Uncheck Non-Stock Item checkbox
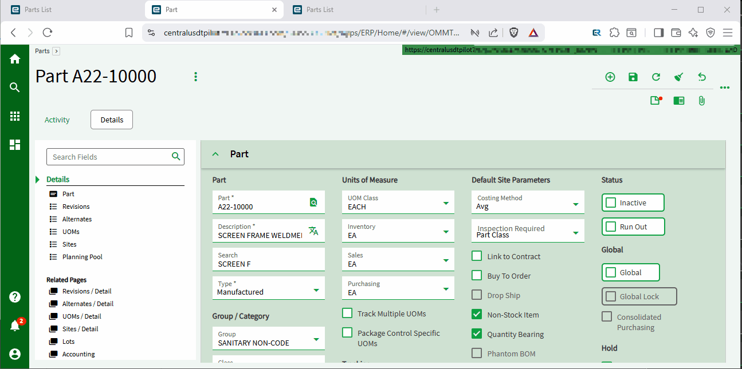The height and width of the screenshot is (369, 742). coord(477,314)
